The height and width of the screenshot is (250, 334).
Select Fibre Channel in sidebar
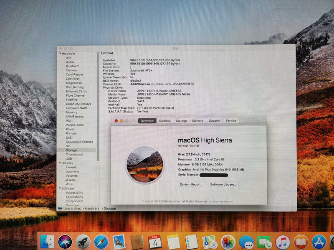coord(76,96)
